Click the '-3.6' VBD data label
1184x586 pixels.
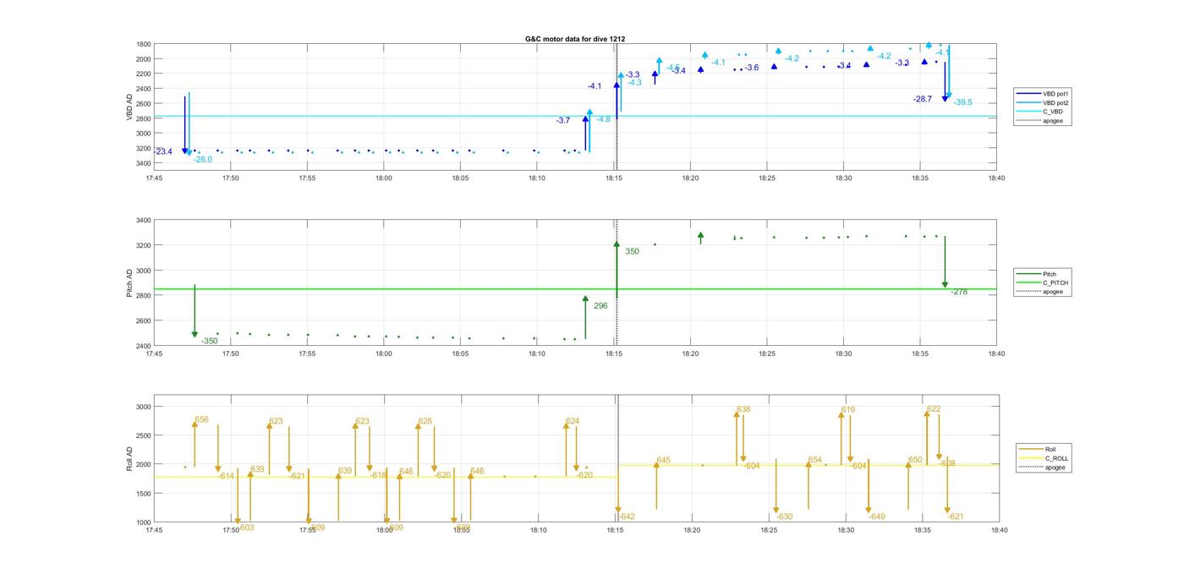pos(751,68)
